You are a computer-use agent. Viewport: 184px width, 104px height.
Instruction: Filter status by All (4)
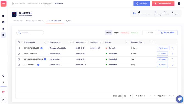click(116, 33)
